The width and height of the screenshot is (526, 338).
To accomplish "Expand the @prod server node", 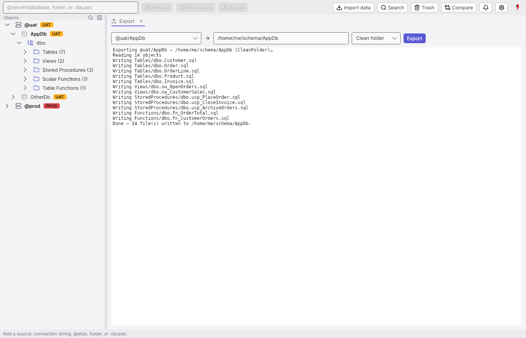I will [7, 106].
